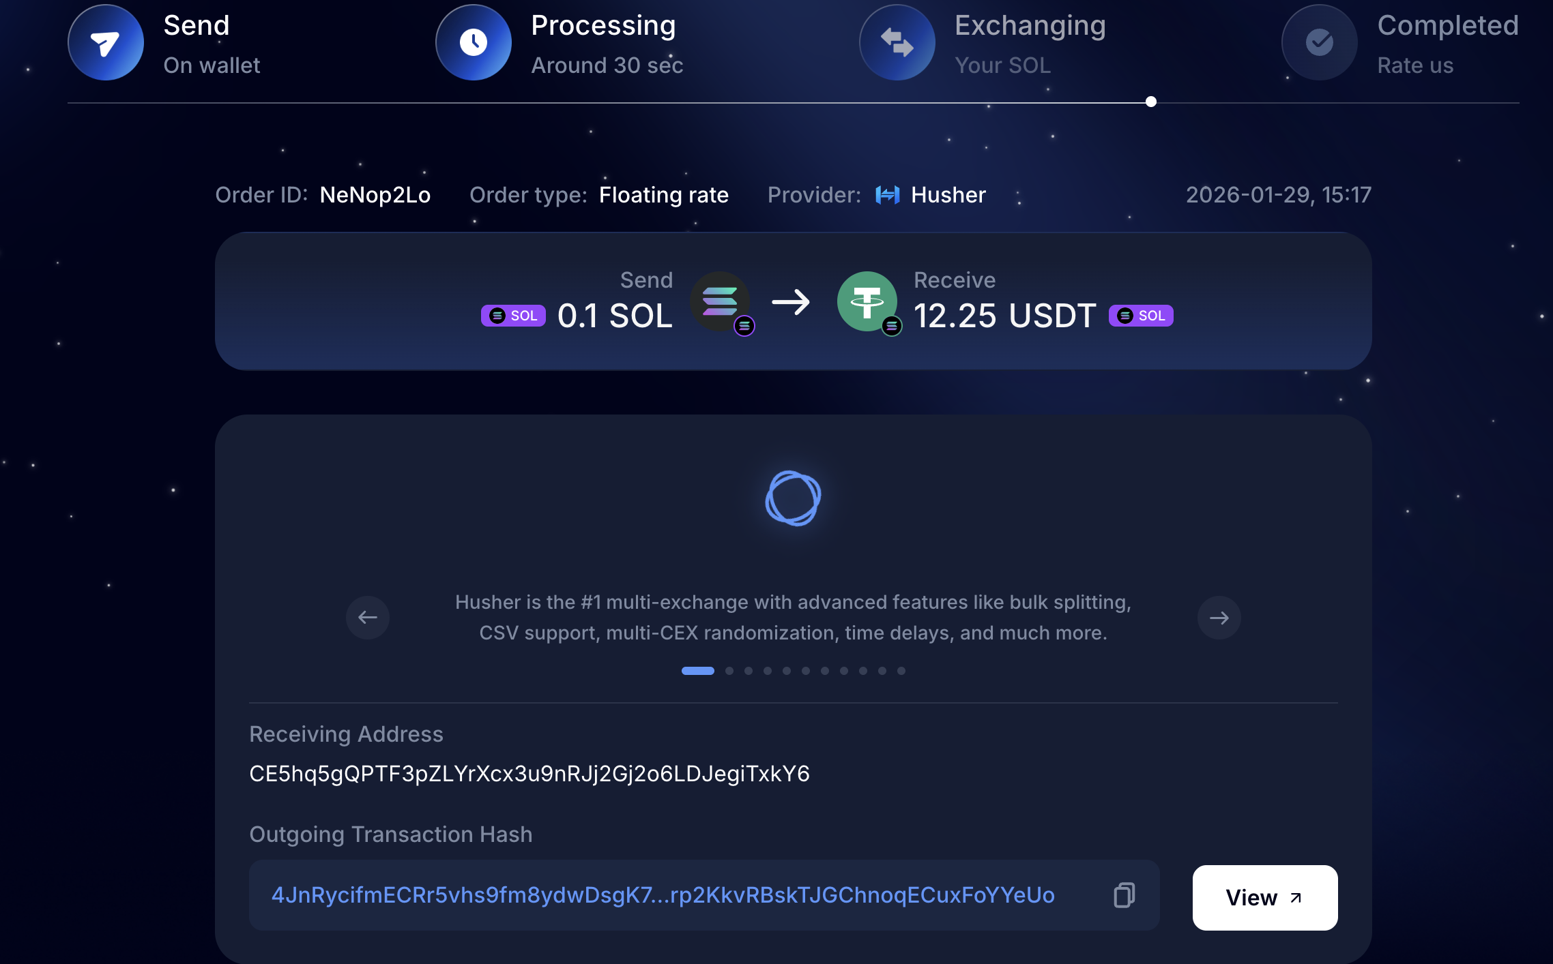Click the order ID NeNop2Lo
Screen dimensions: 1553x964
(375, 196)
